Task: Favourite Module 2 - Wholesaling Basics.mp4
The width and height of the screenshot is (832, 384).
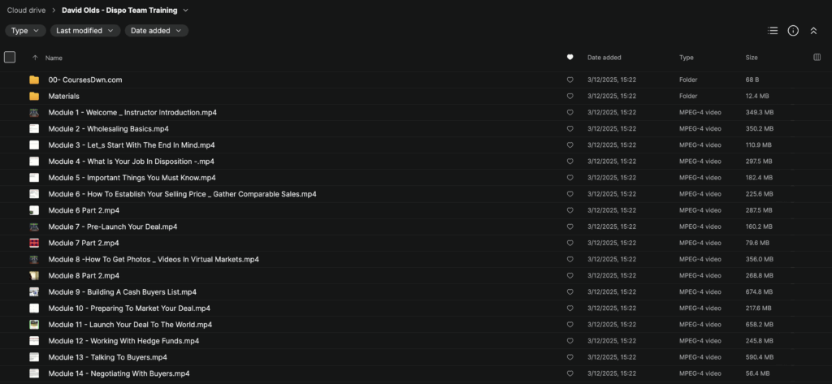Action: [570, 129]
